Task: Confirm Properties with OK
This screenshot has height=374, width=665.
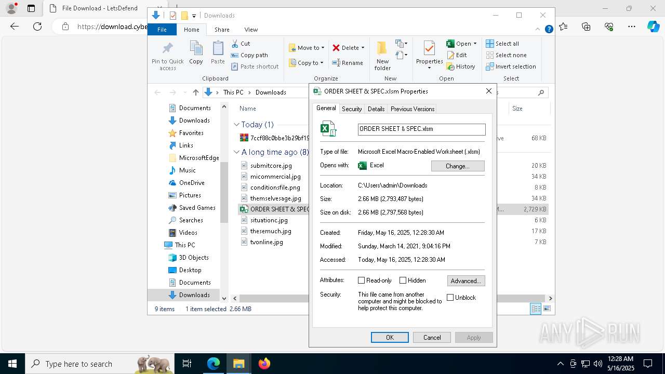Action: pyautogui.click(x=390, y=338)
